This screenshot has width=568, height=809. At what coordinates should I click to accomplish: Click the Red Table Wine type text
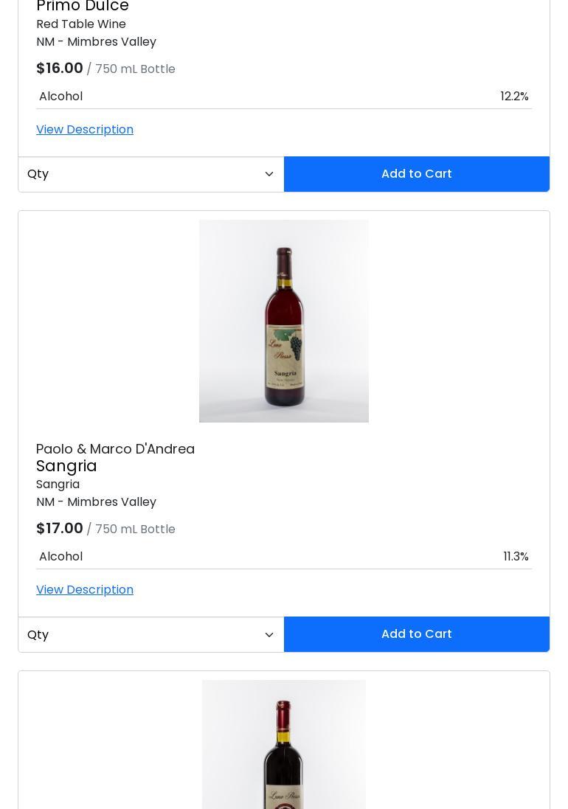81,24
